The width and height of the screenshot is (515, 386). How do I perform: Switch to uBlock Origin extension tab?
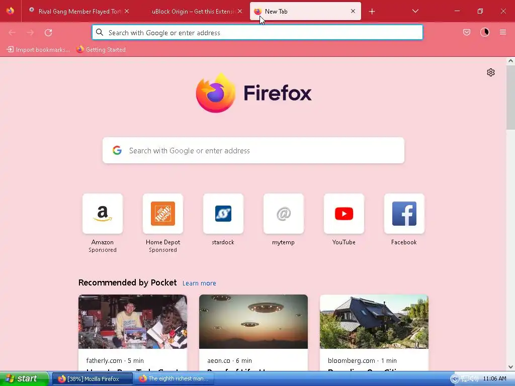[x=194, y=11]
